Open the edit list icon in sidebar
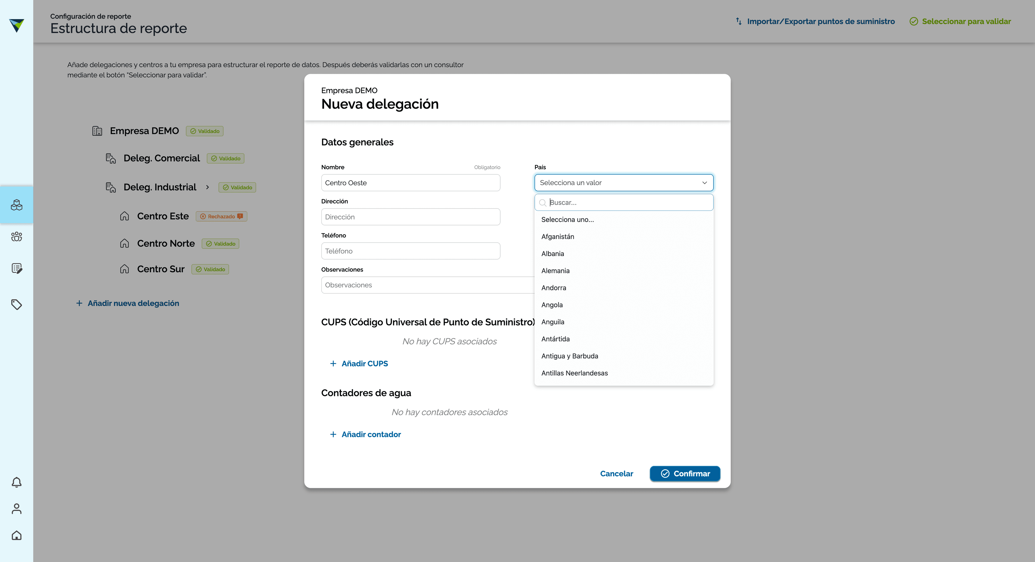 [16, 268]
